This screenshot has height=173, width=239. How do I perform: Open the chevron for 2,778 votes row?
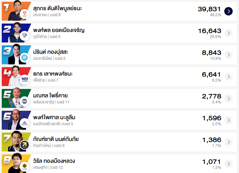coord(228,98)
